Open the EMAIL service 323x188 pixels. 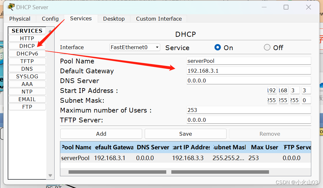(27, 100)
